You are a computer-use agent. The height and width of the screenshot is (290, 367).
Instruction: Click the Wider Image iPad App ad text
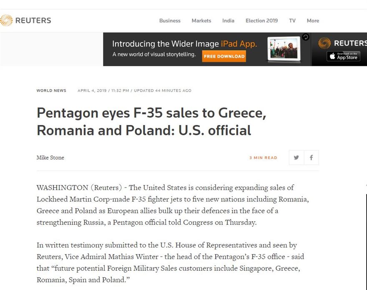pyautogui.click(x=184, y=44)
